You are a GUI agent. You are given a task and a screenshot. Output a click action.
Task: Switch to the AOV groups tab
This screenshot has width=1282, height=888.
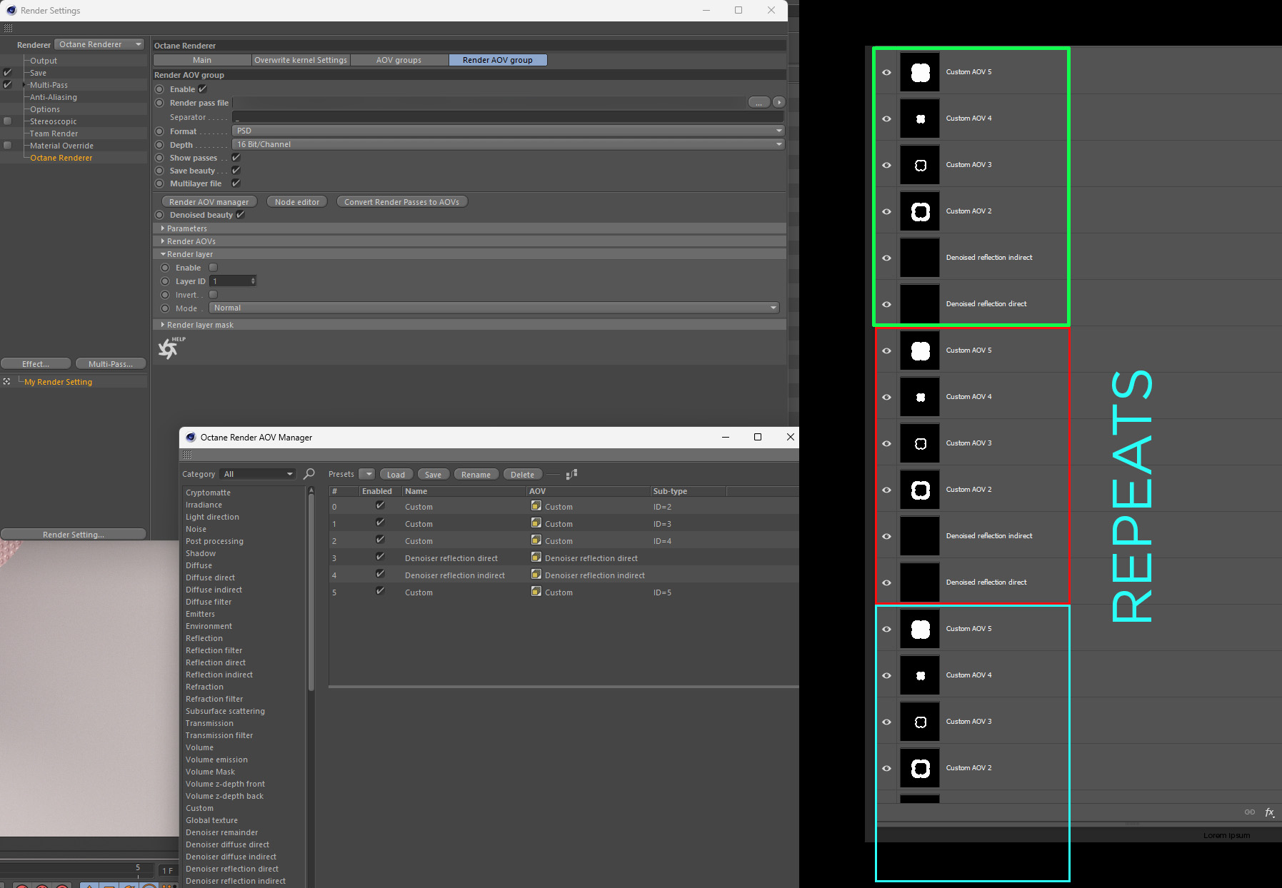[399, 60]
